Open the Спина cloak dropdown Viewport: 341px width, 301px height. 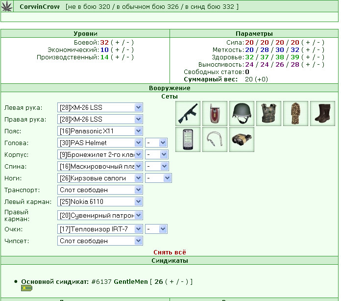100,166
